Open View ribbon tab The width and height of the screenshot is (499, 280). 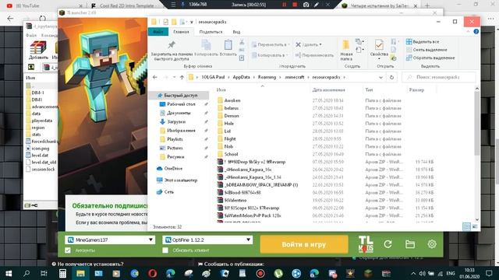tap(236, 32)
